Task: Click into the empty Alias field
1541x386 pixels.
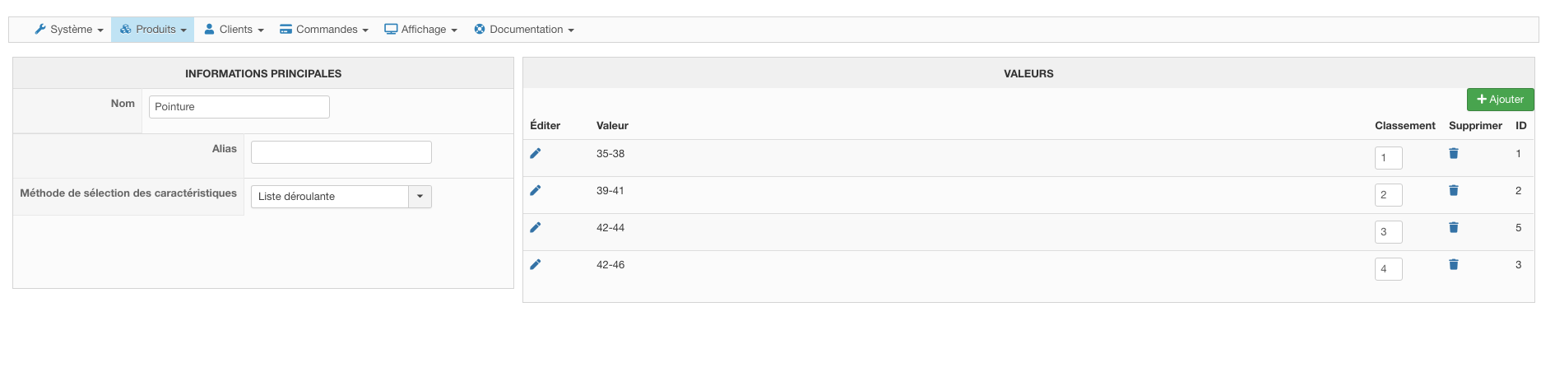Action: pyautogui.click(x=341, y=152)
